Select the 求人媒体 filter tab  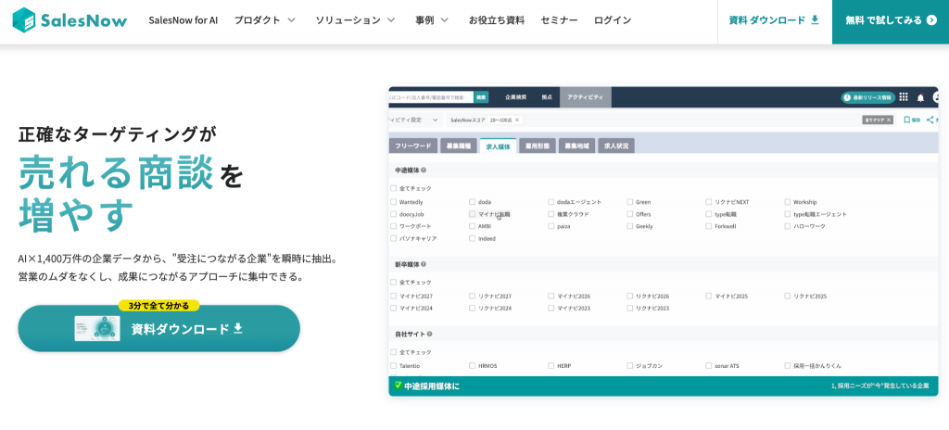click(498, 145)
